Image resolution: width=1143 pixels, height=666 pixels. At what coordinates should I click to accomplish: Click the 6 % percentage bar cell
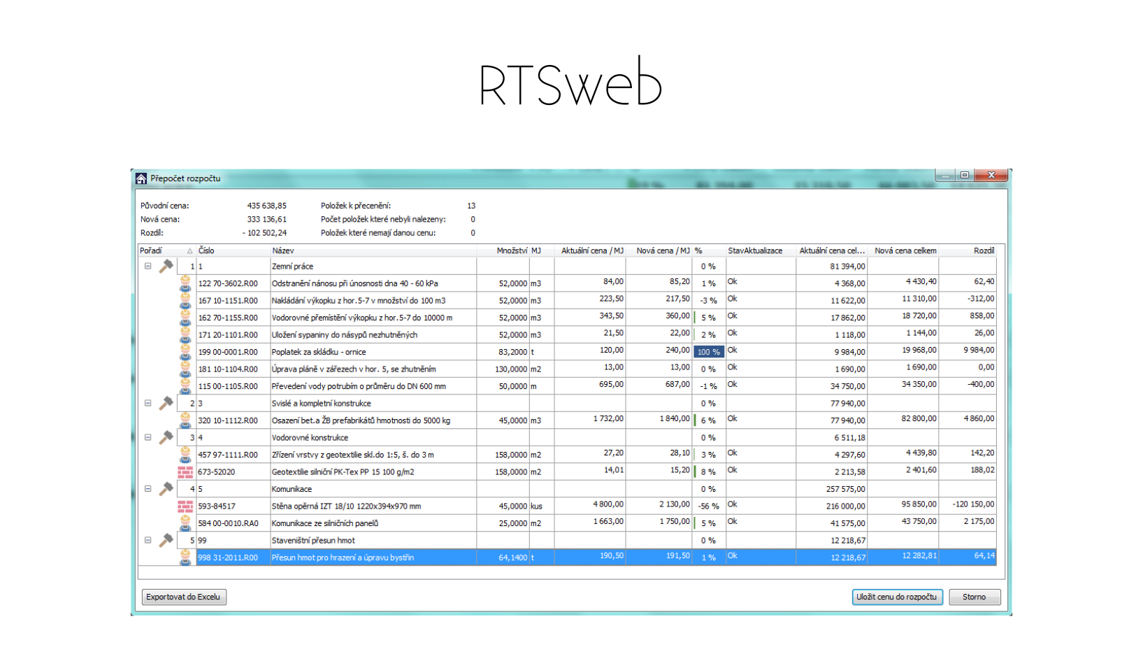pos(708,420)
